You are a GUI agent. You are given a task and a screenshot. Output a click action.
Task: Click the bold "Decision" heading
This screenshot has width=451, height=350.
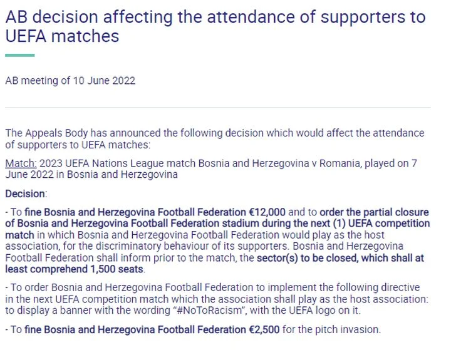point(25,195)
